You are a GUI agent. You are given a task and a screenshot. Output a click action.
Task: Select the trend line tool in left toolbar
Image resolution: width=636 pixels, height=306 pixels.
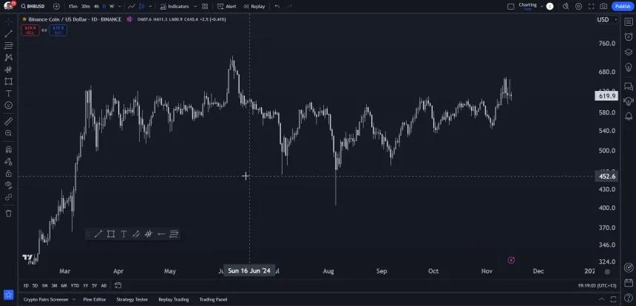point(9,34)
